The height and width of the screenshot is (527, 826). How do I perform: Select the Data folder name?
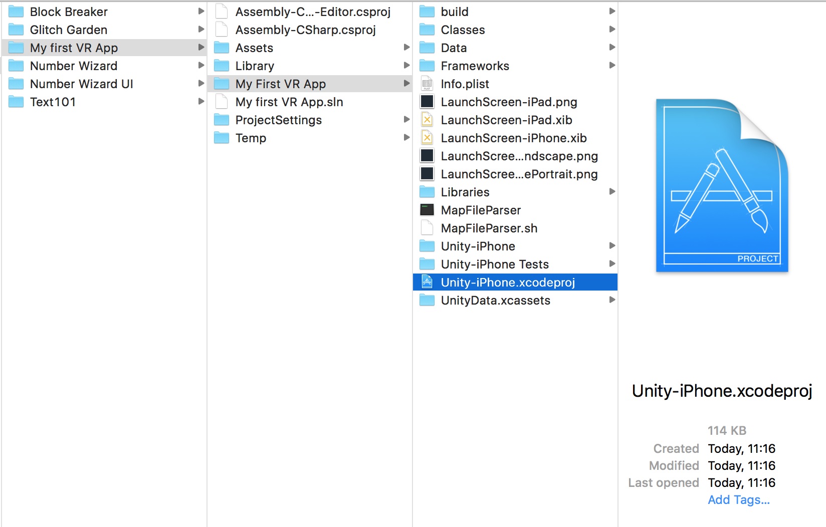pos(454,48)
